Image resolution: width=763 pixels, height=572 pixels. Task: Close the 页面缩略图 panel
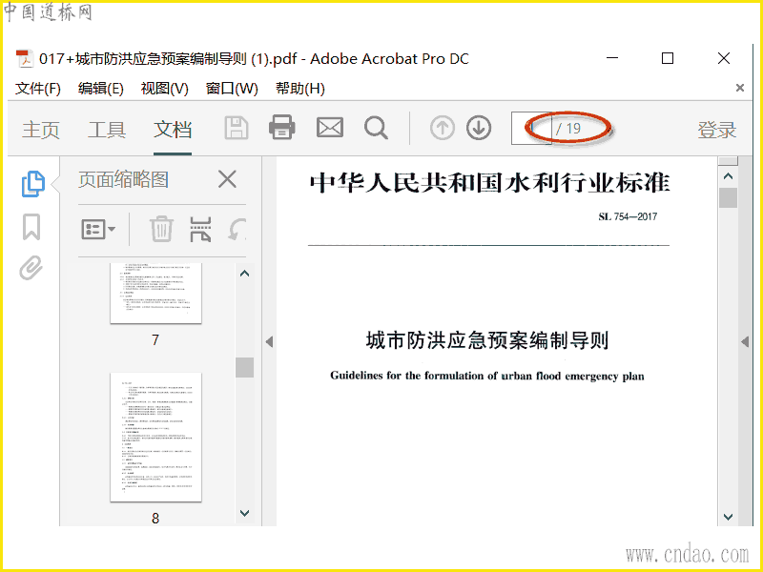(x=227, y=179)
